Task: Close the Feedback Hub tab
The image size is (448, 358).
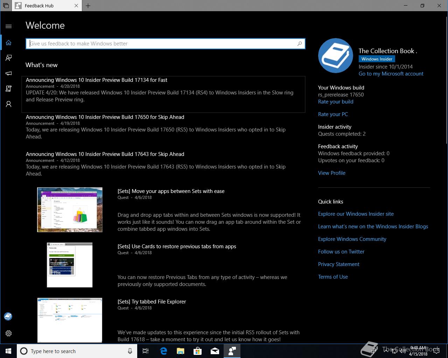Action: coord(77,6)
